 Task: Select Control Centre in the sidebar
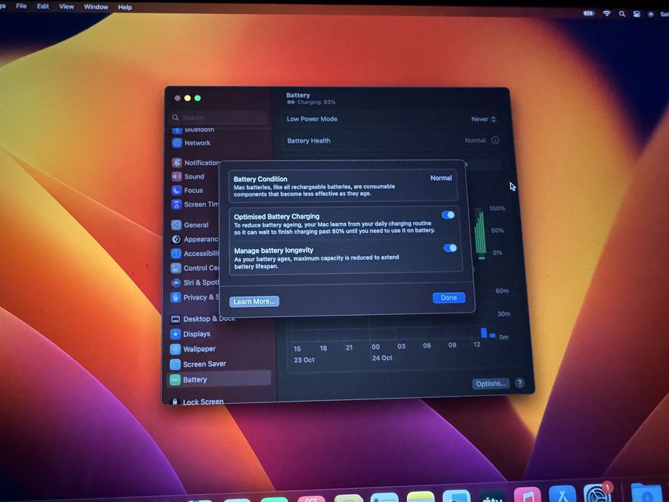(194, 268)
